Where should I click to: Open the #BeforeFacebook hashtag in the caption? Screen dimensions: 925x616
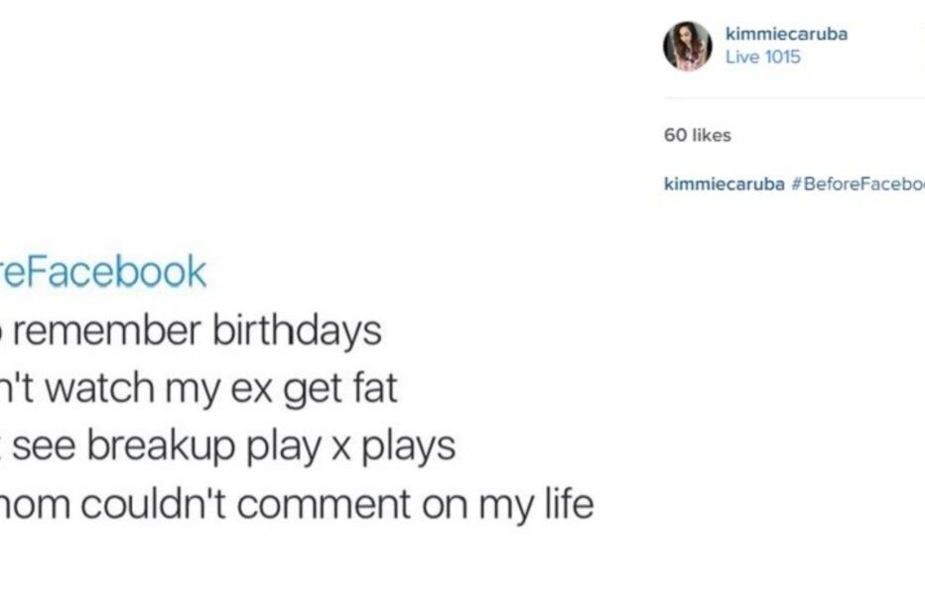click(858, 185)
